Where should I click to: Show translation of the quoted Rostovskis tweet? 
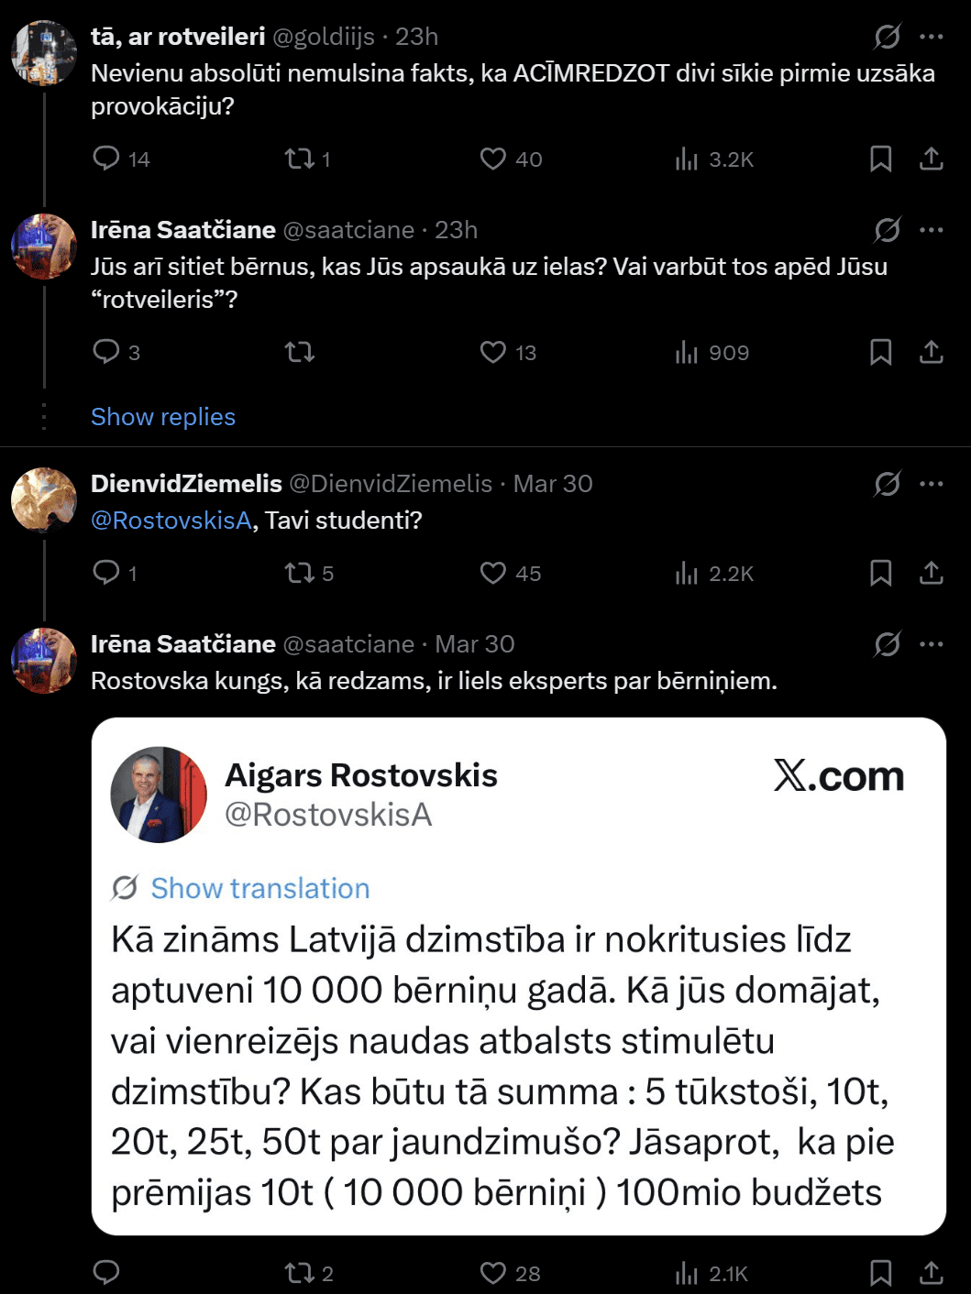point(259,888)
